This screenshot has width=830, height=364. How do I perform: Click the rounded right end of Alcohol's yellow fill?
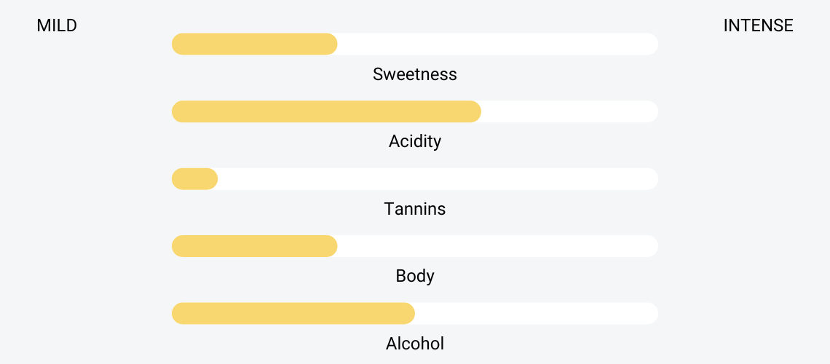(407, 313)
